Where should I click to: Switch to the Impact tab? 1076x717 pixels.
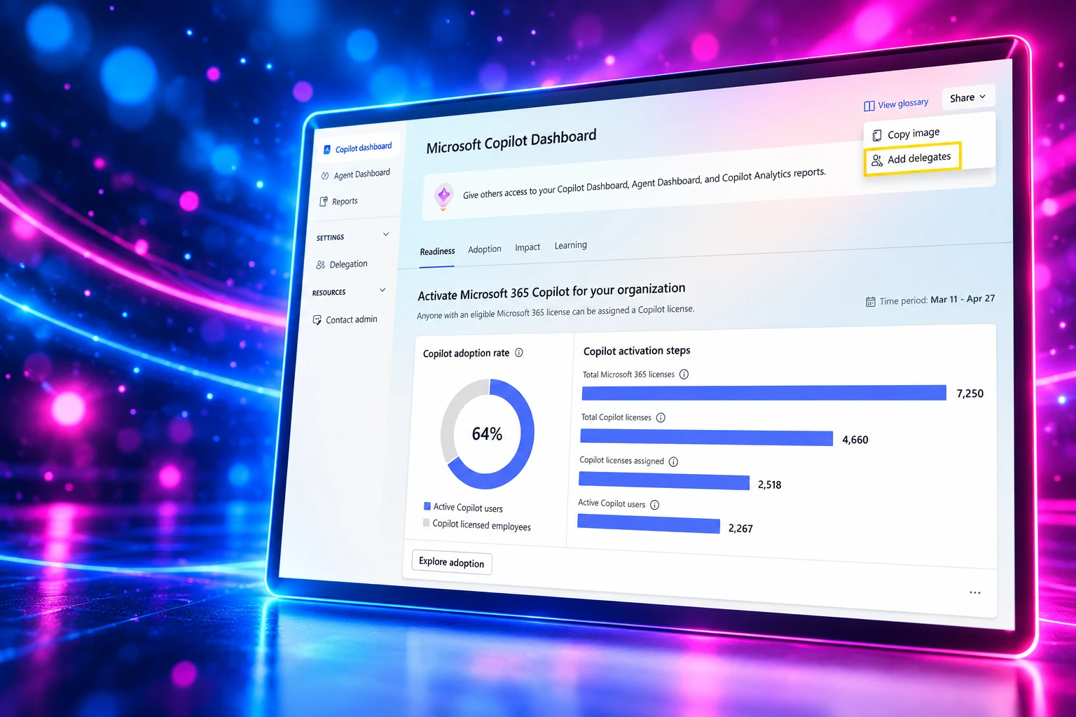[527, 247]
